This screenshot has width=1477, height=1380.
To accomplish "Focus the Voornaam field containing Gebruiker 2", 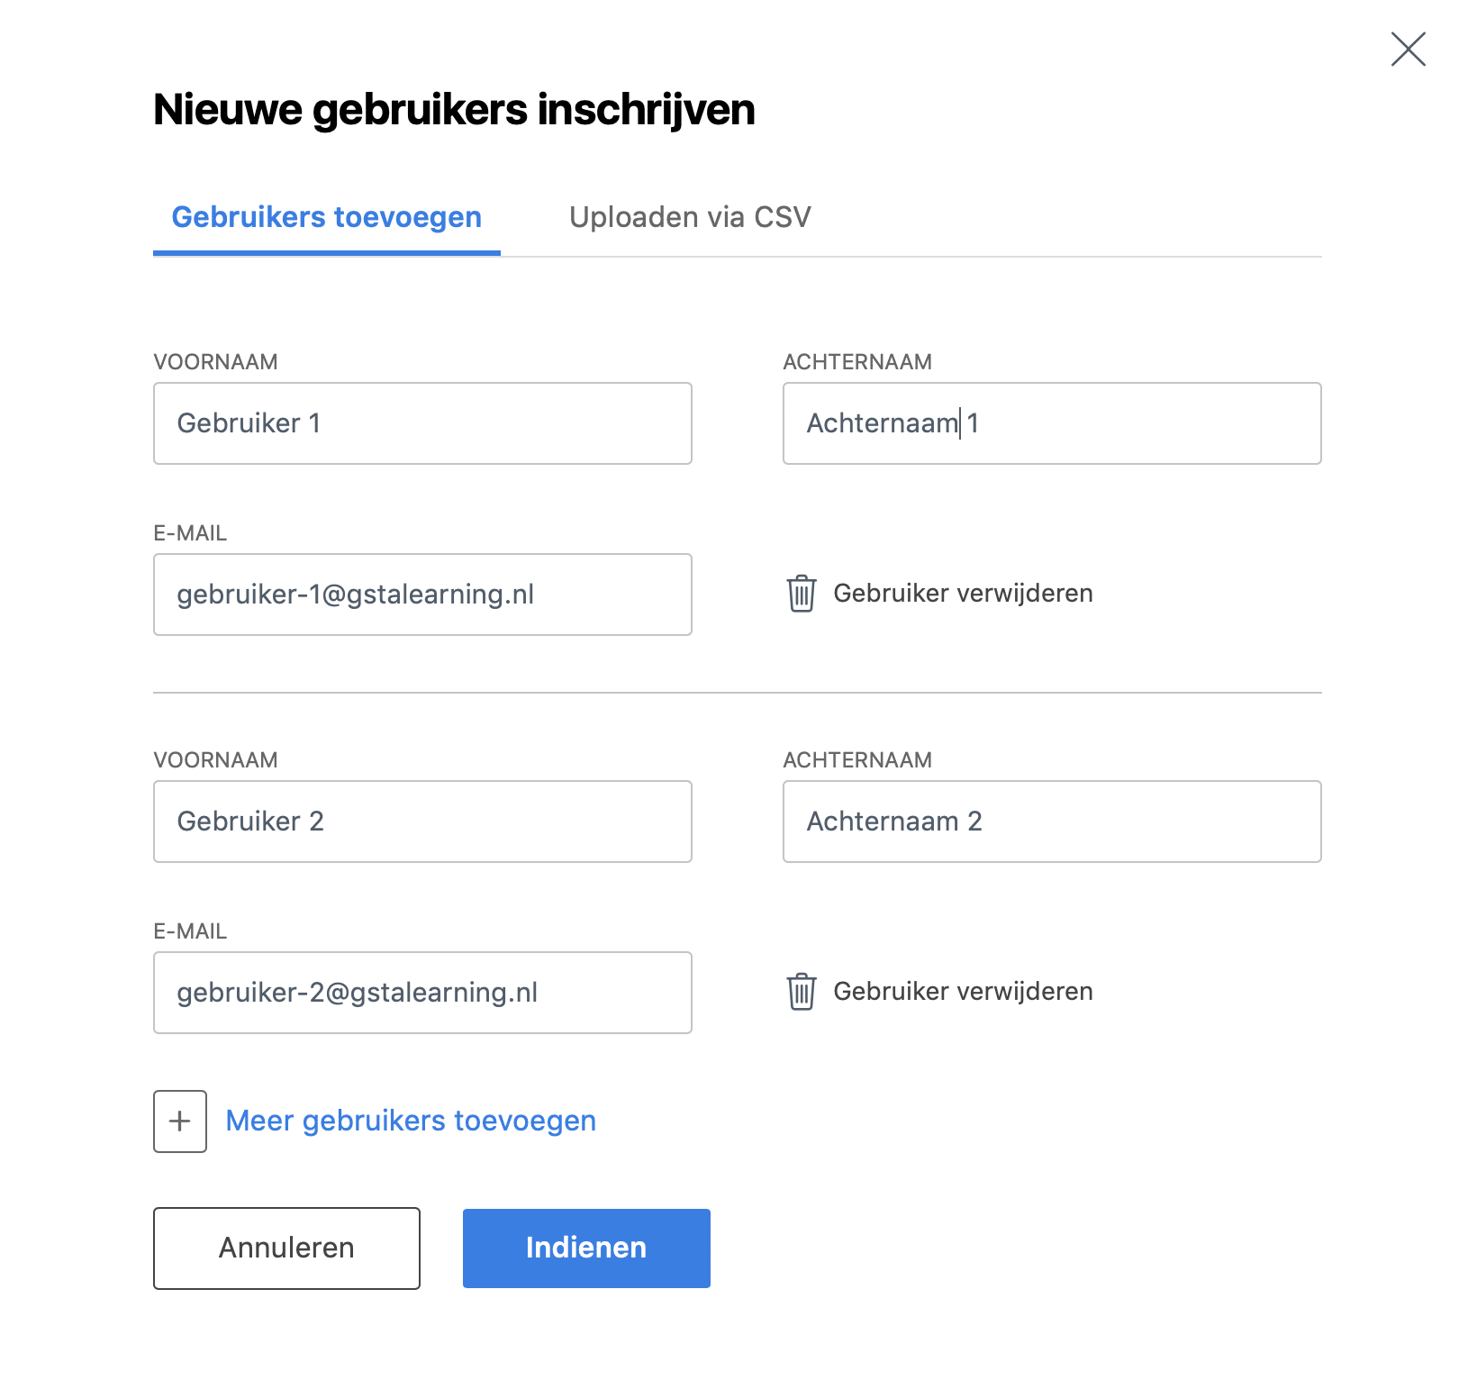I will tap(422, 822).
